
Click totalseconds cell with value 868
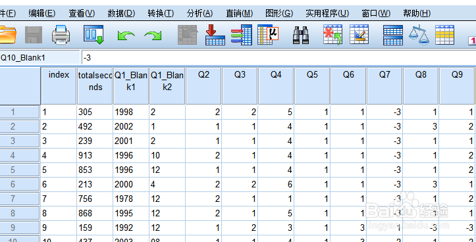(x=95, y=213)
